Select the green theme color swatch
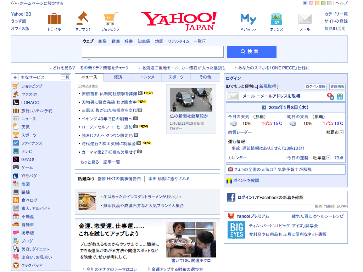This screenshot has height=272, width=363. [323, 3]
